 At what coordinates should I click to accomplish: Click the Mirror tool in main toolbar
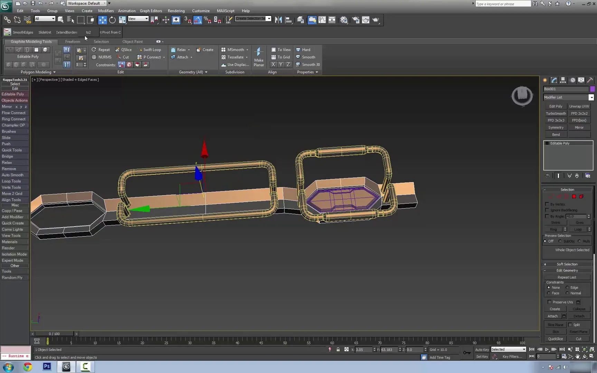(x=278, y=20)
